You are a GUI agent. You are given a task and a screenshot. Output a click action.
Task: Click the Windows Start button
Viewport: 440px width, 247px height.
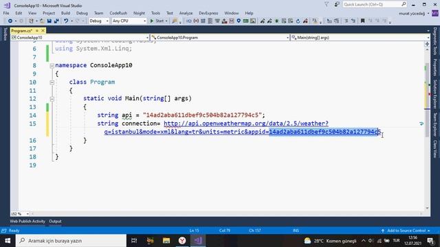pyautogui.click(x=8, y=241)
